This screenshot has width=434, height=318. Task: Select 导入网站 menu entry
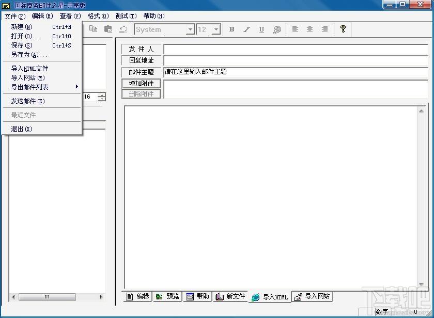(41, 78)
